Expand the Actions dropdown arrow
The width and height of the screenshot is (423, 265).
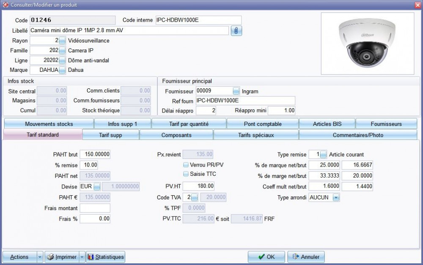(x=40, y=257)
